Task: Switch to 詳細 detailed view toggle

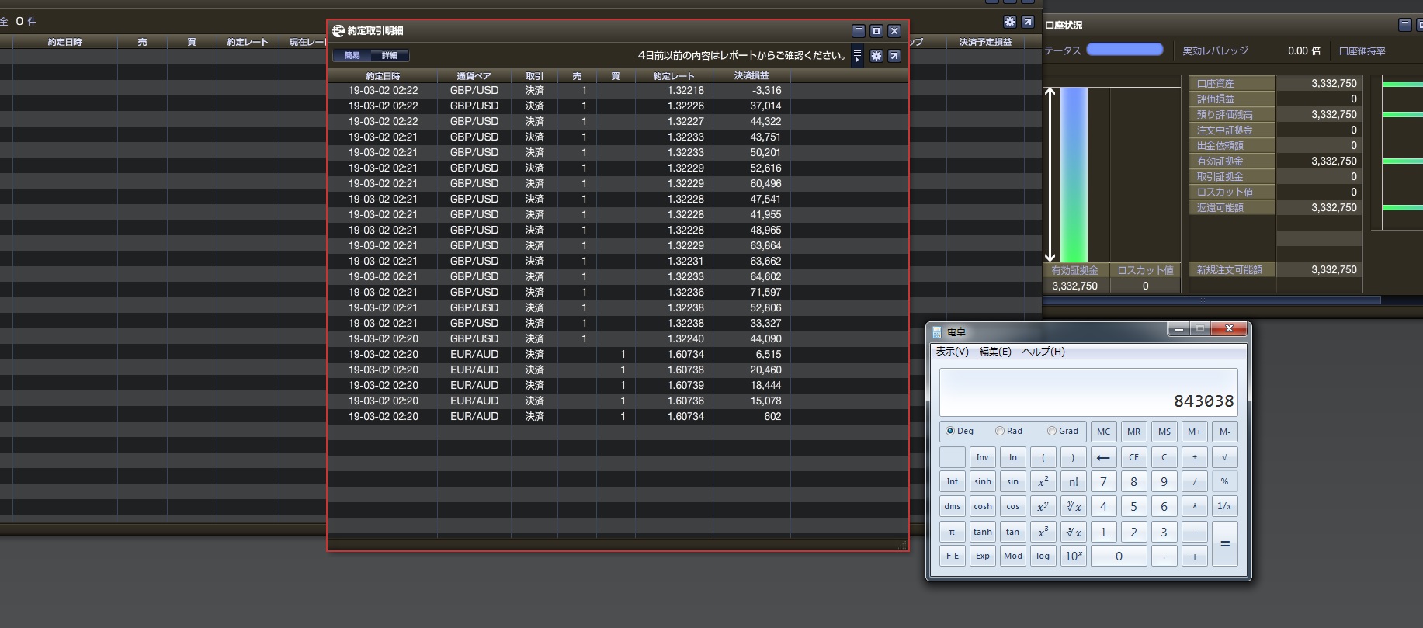Action: (x=390, y=56)
